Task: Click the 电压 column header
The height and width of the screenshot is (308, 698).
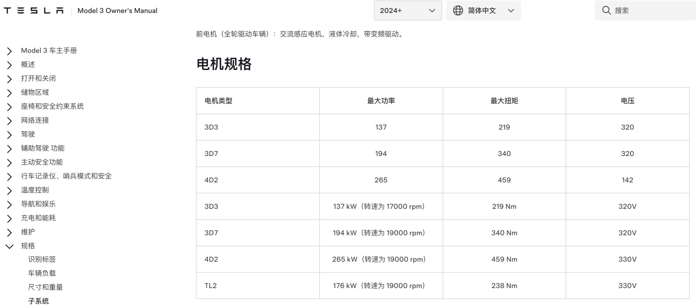Action: click(627, 101)
